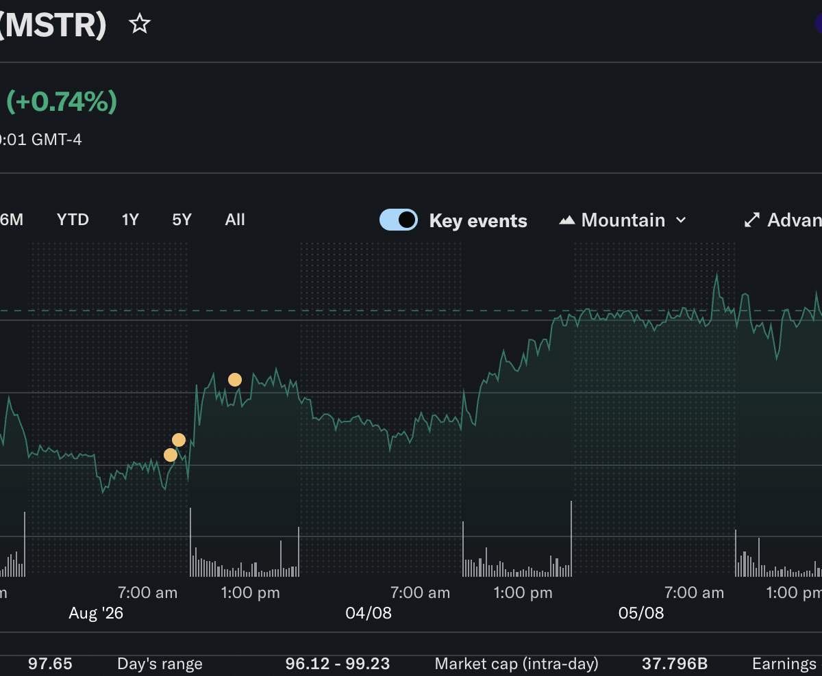Select the All time range

(x=235, y=220)
